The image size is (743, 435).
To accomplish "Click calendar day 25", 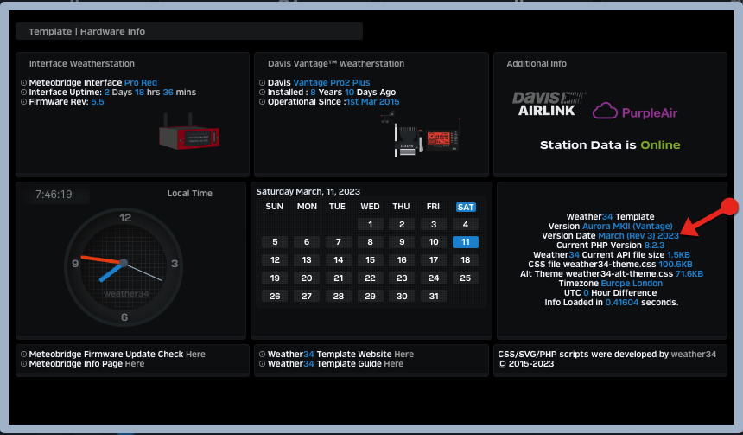I will [466, 278].
